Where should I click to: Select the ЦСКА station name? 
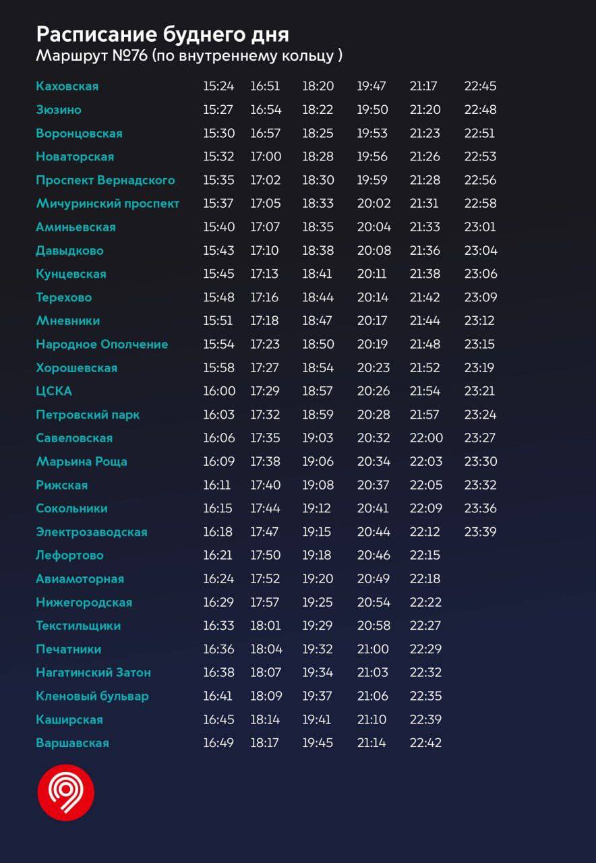click(x=53, y=391)
